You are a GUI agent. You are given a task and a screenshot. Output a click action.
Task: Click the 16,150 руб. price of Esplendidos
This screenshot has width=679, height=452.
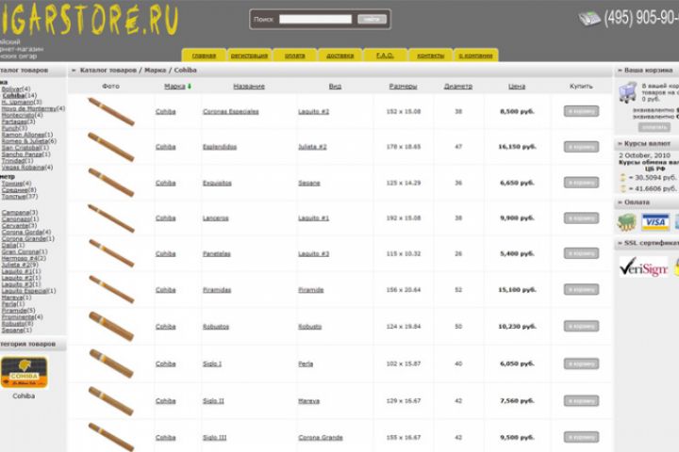517,147
